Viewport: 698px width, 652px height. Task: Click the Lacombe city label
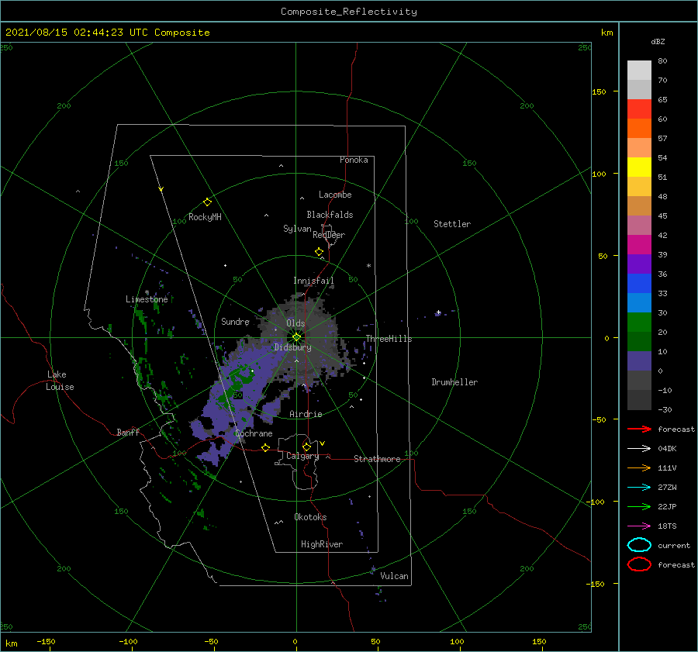(335, 195)
